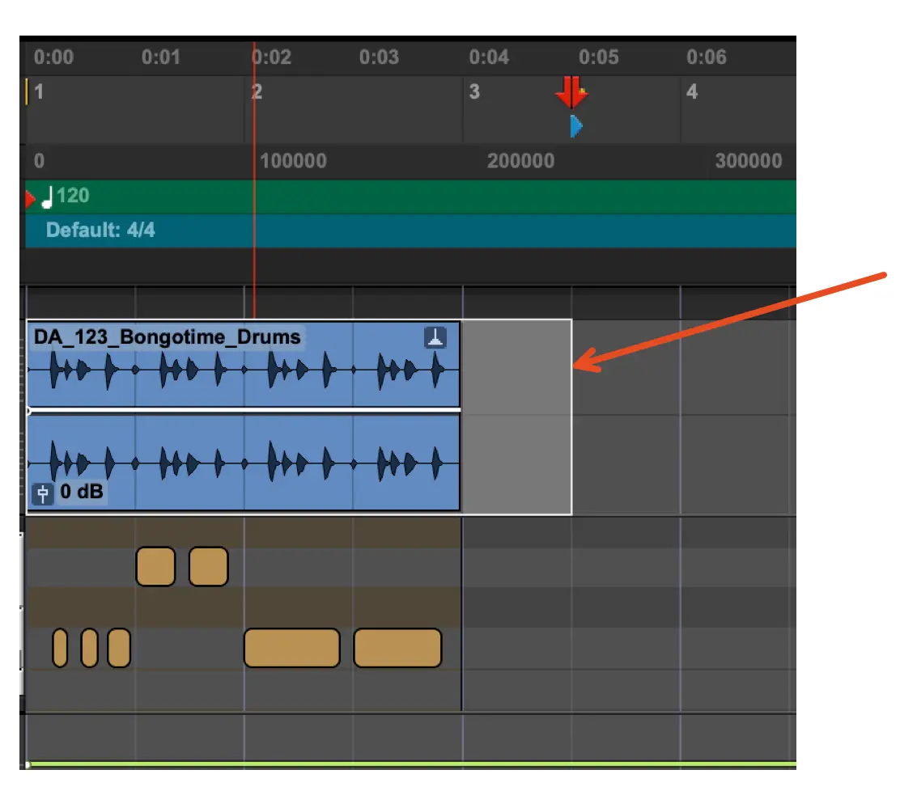Click the yellow marker at bar 1
The image size is (900, 791).
(28, 91)
